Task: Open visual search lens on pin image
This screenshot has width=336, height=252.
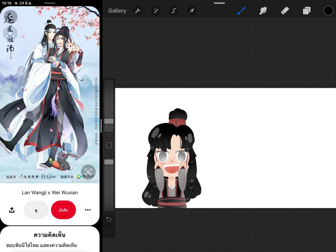Action: 88,172
